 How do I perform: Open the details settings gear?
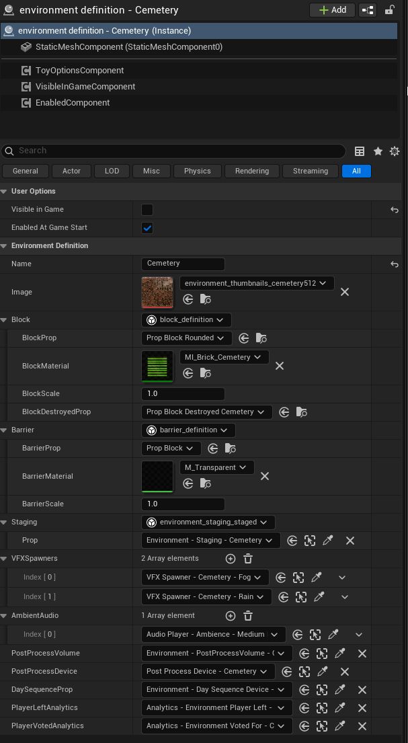(x=395, y=151)
